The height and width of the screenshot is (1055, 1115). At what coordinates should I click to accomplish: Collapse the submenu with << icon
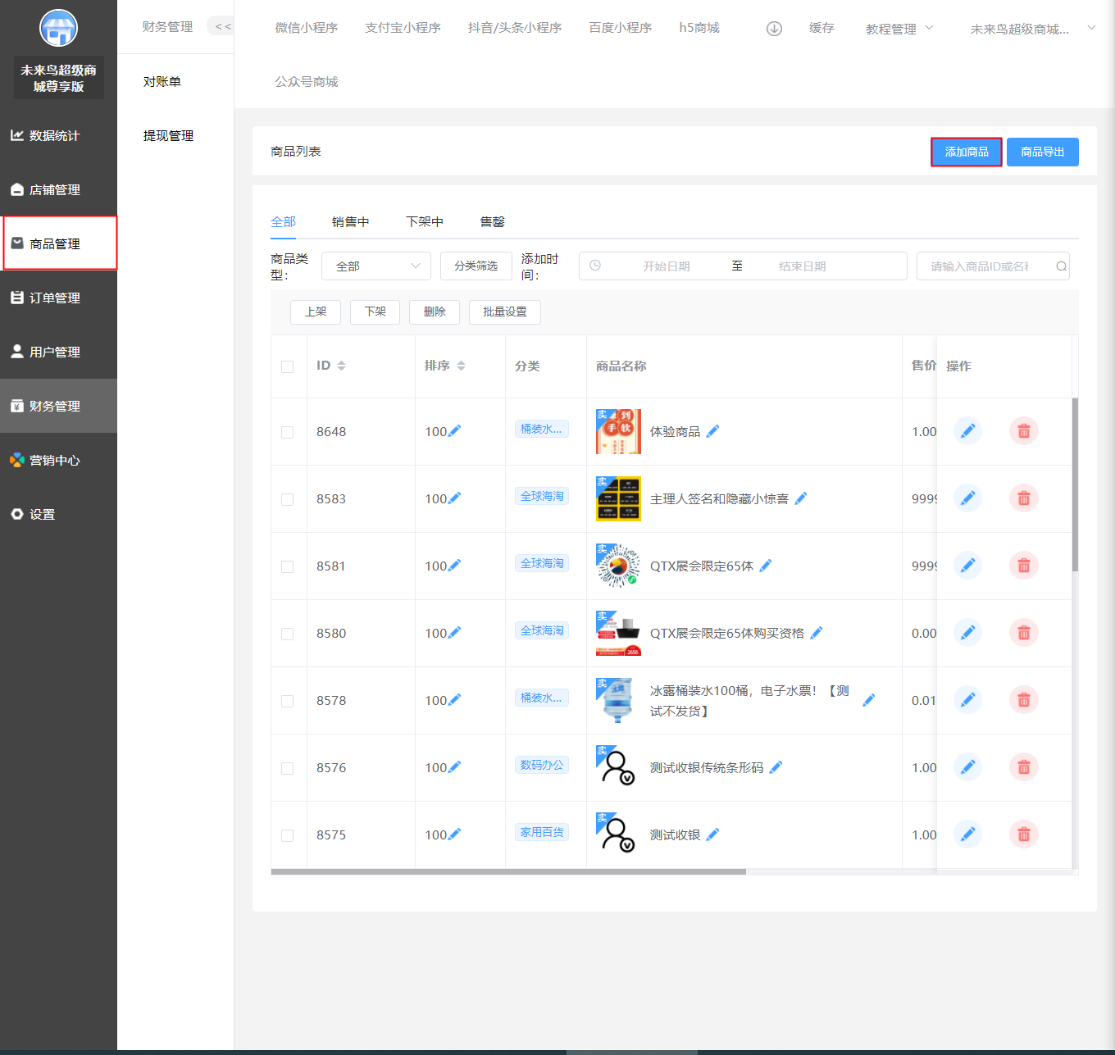(222, 27)
